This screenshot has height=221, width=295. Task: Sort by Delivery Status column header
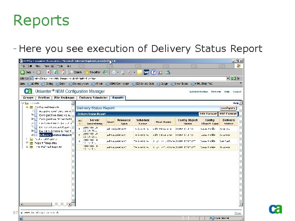[229, 122]
